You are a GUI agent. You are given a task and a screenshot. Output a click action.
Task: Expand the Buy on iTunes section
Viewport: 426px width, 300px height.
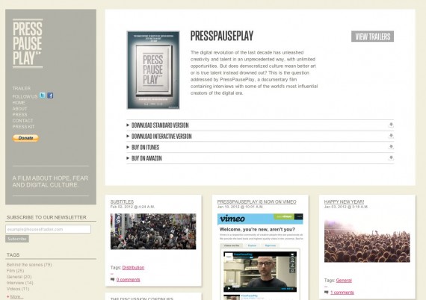260,147
